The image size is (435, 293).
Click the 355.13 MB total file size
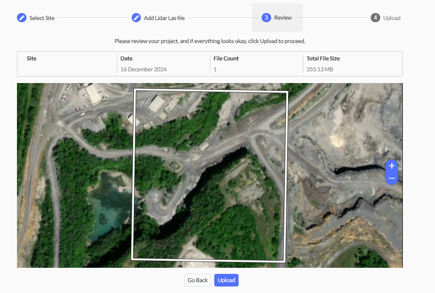tap(320, 70)
